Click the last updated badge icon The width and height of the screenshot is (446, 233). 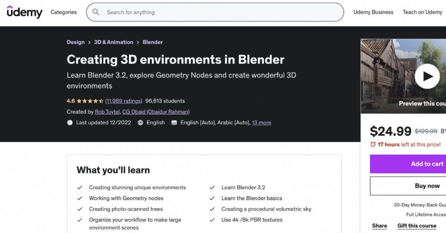[70, 123]
